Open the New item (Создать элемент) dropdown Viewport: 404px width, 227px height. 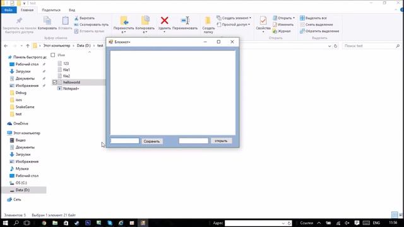(x=234, y=18)
